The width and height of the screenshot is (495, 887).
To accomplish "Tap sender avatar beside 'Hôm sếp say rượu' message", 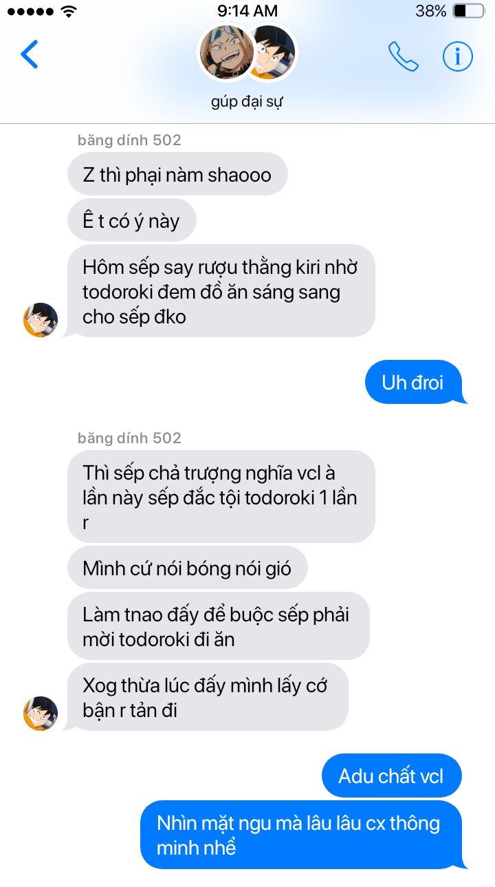I will coord(41,320).
